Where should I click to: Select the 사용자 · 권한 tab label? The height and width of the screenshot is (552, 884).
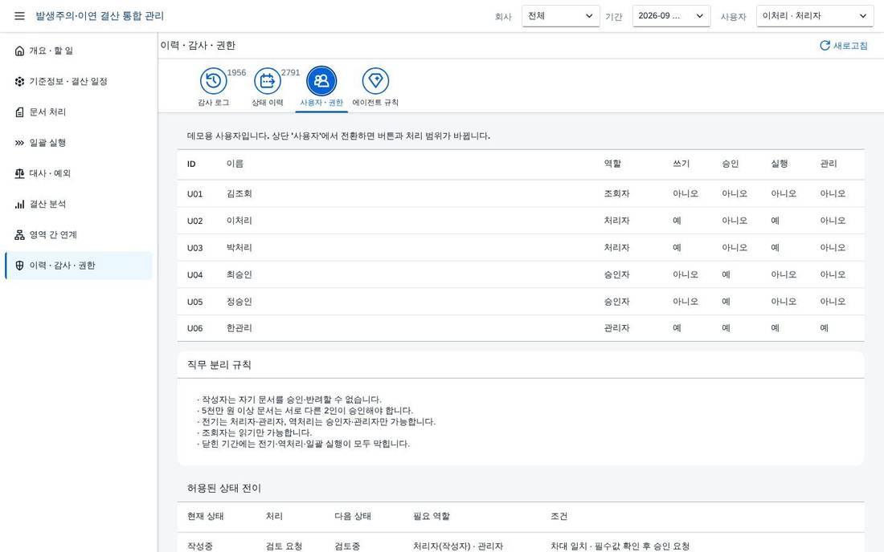tap(321, 103)
